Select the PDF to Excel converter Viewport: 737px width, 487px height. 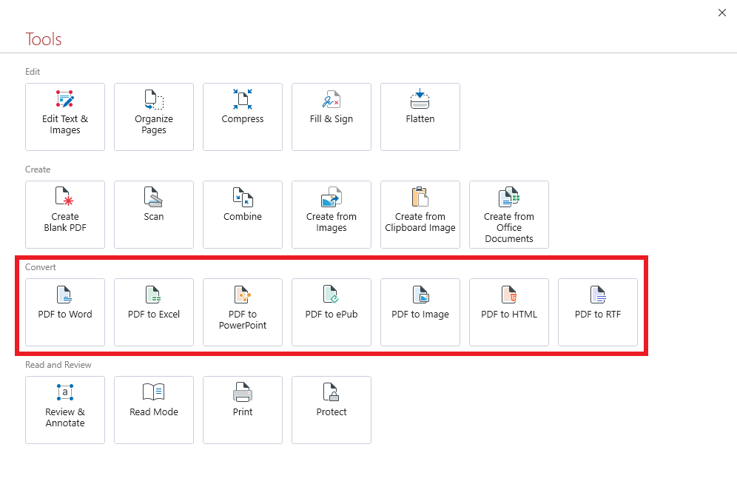[x=154, y=312]
